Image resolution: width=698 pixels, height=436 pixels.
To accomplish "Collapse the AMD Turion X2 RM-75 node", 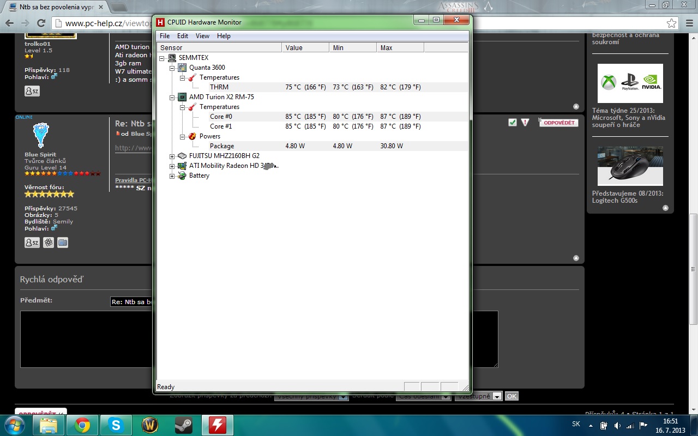I will pyautogui.click(x=172, y=97).
